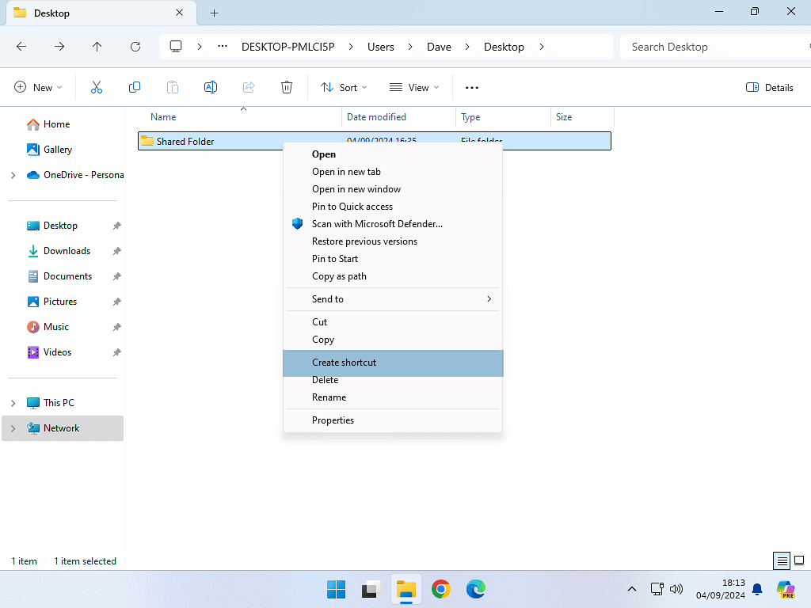Click the Cut scissors icon in toolbar
The image size is (811, 608).
(97, 87)
